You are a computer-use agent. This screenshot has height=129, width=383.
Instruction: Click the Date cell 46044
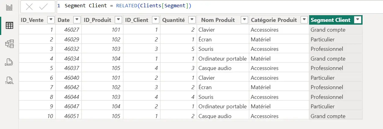[x=72, y=97]
